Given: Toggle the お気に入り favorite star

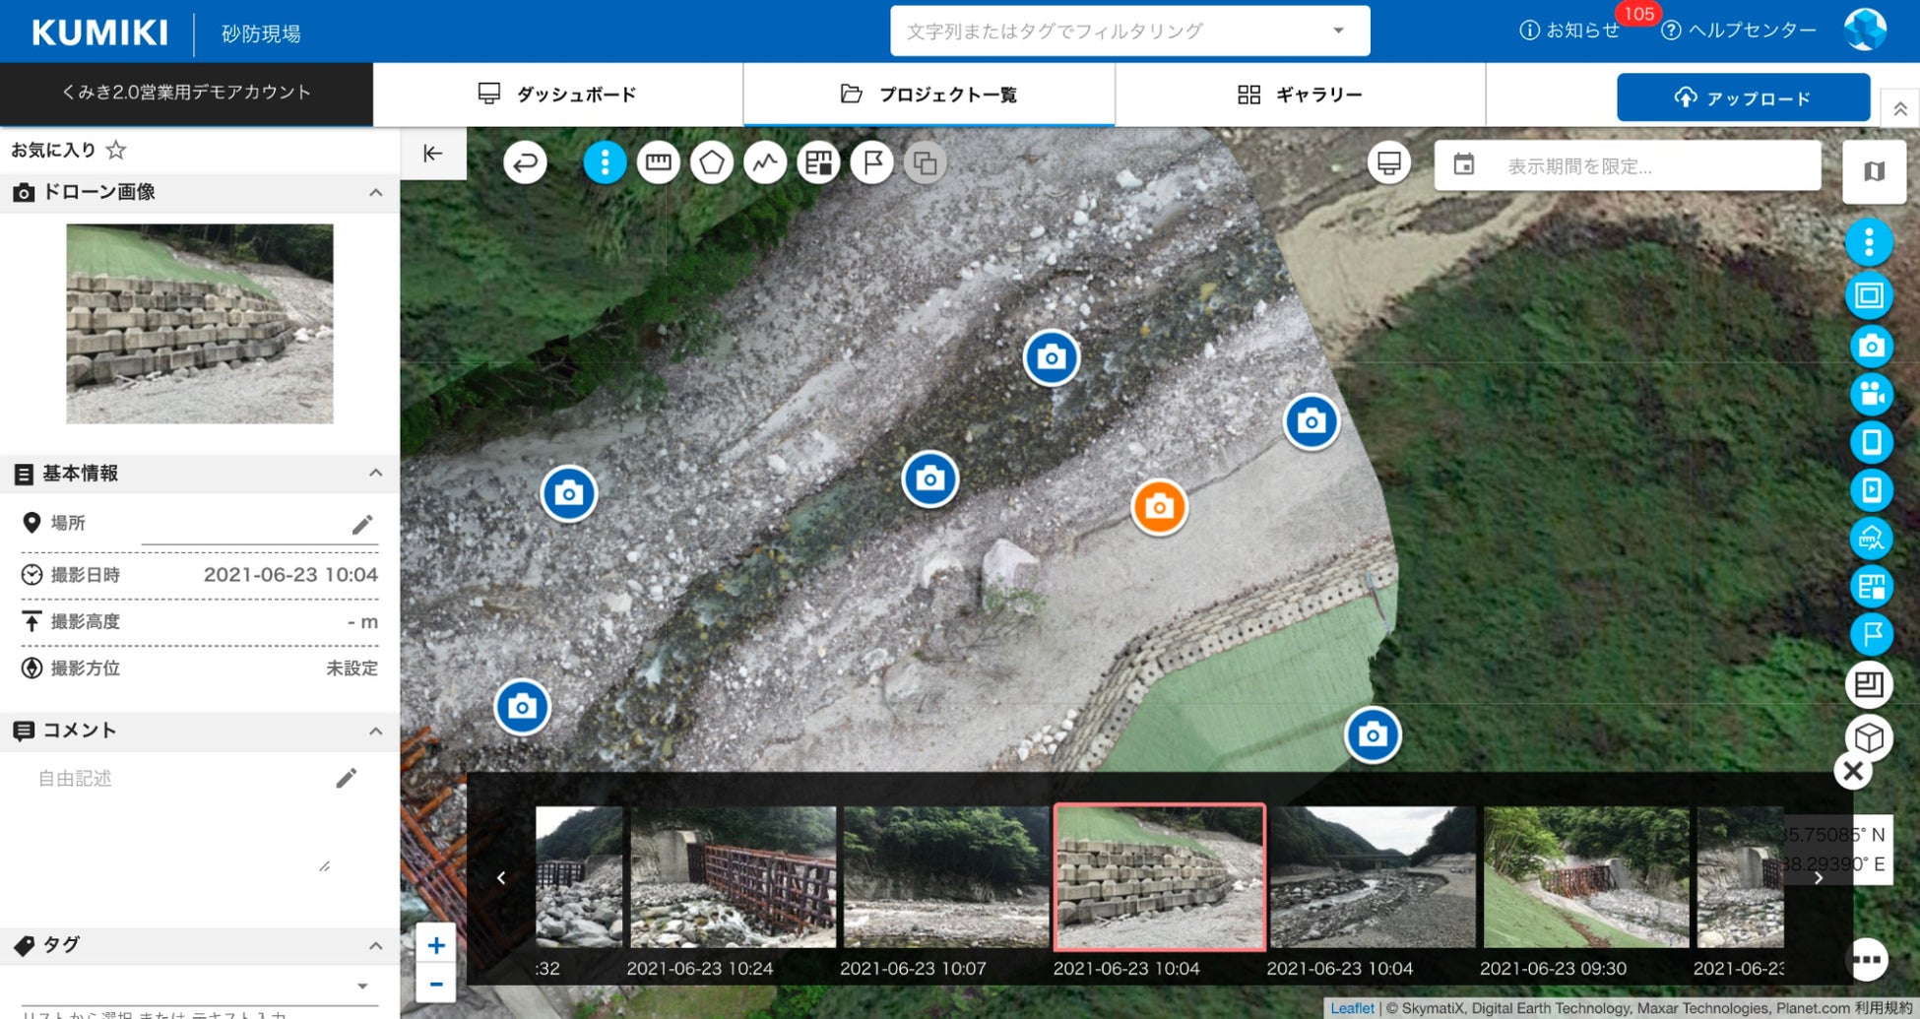Looking at the screenshot, I should [116, 151].
